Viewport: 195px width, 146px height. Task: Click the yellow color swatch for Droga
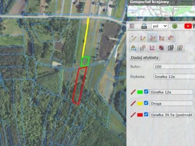(x=140, y=103)
